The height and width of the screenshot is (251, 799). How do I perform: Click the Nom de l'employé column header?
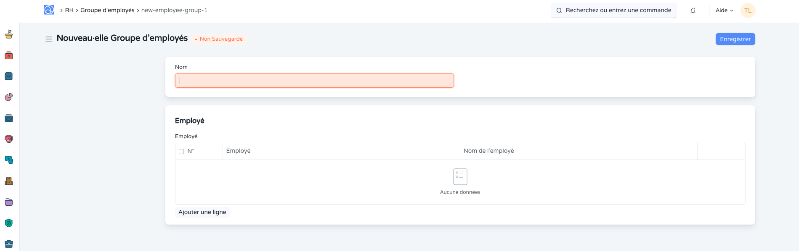tap(488, 151)
